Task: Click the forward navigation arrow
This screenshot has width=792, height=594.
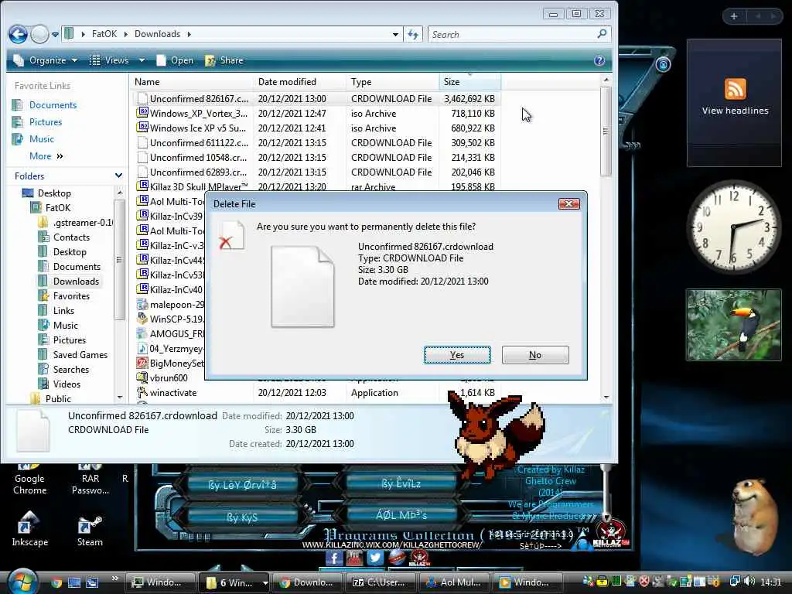Action: [40, 34]
